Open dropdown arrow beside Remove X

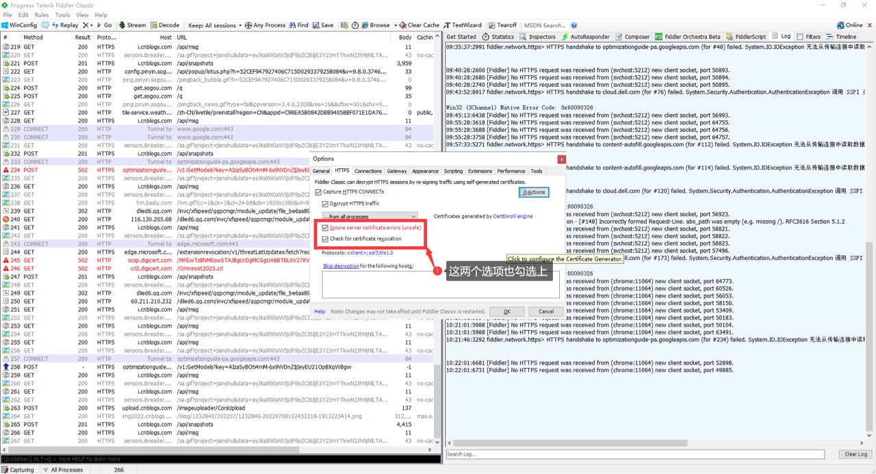91,25
